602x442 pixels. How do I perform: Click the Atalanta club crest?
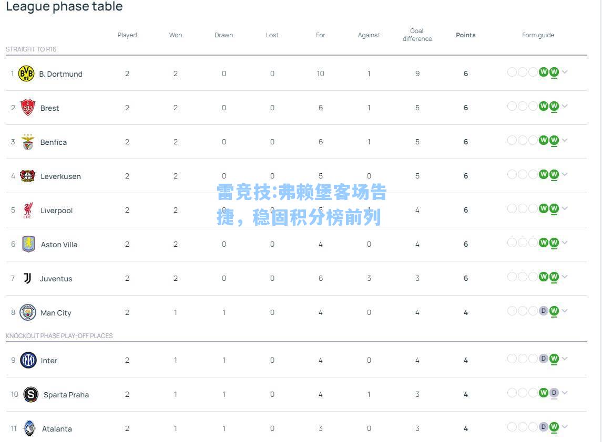(x=29, y=428)
